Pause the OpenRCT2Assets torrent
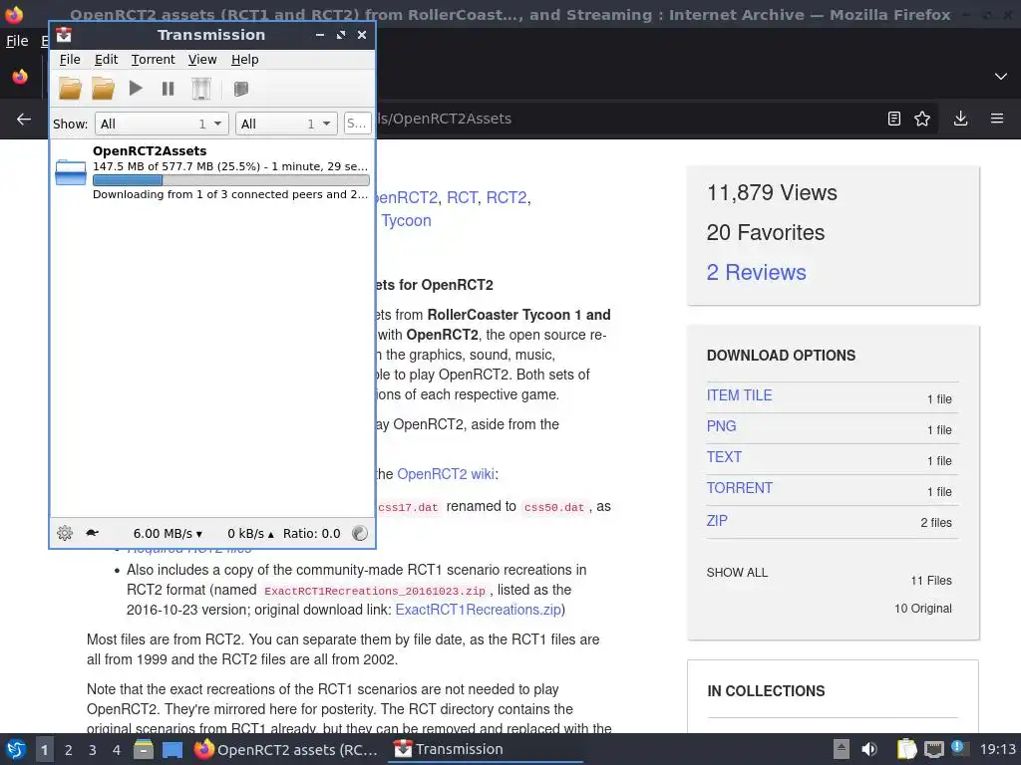1021x765 pixels. [168, 89]
